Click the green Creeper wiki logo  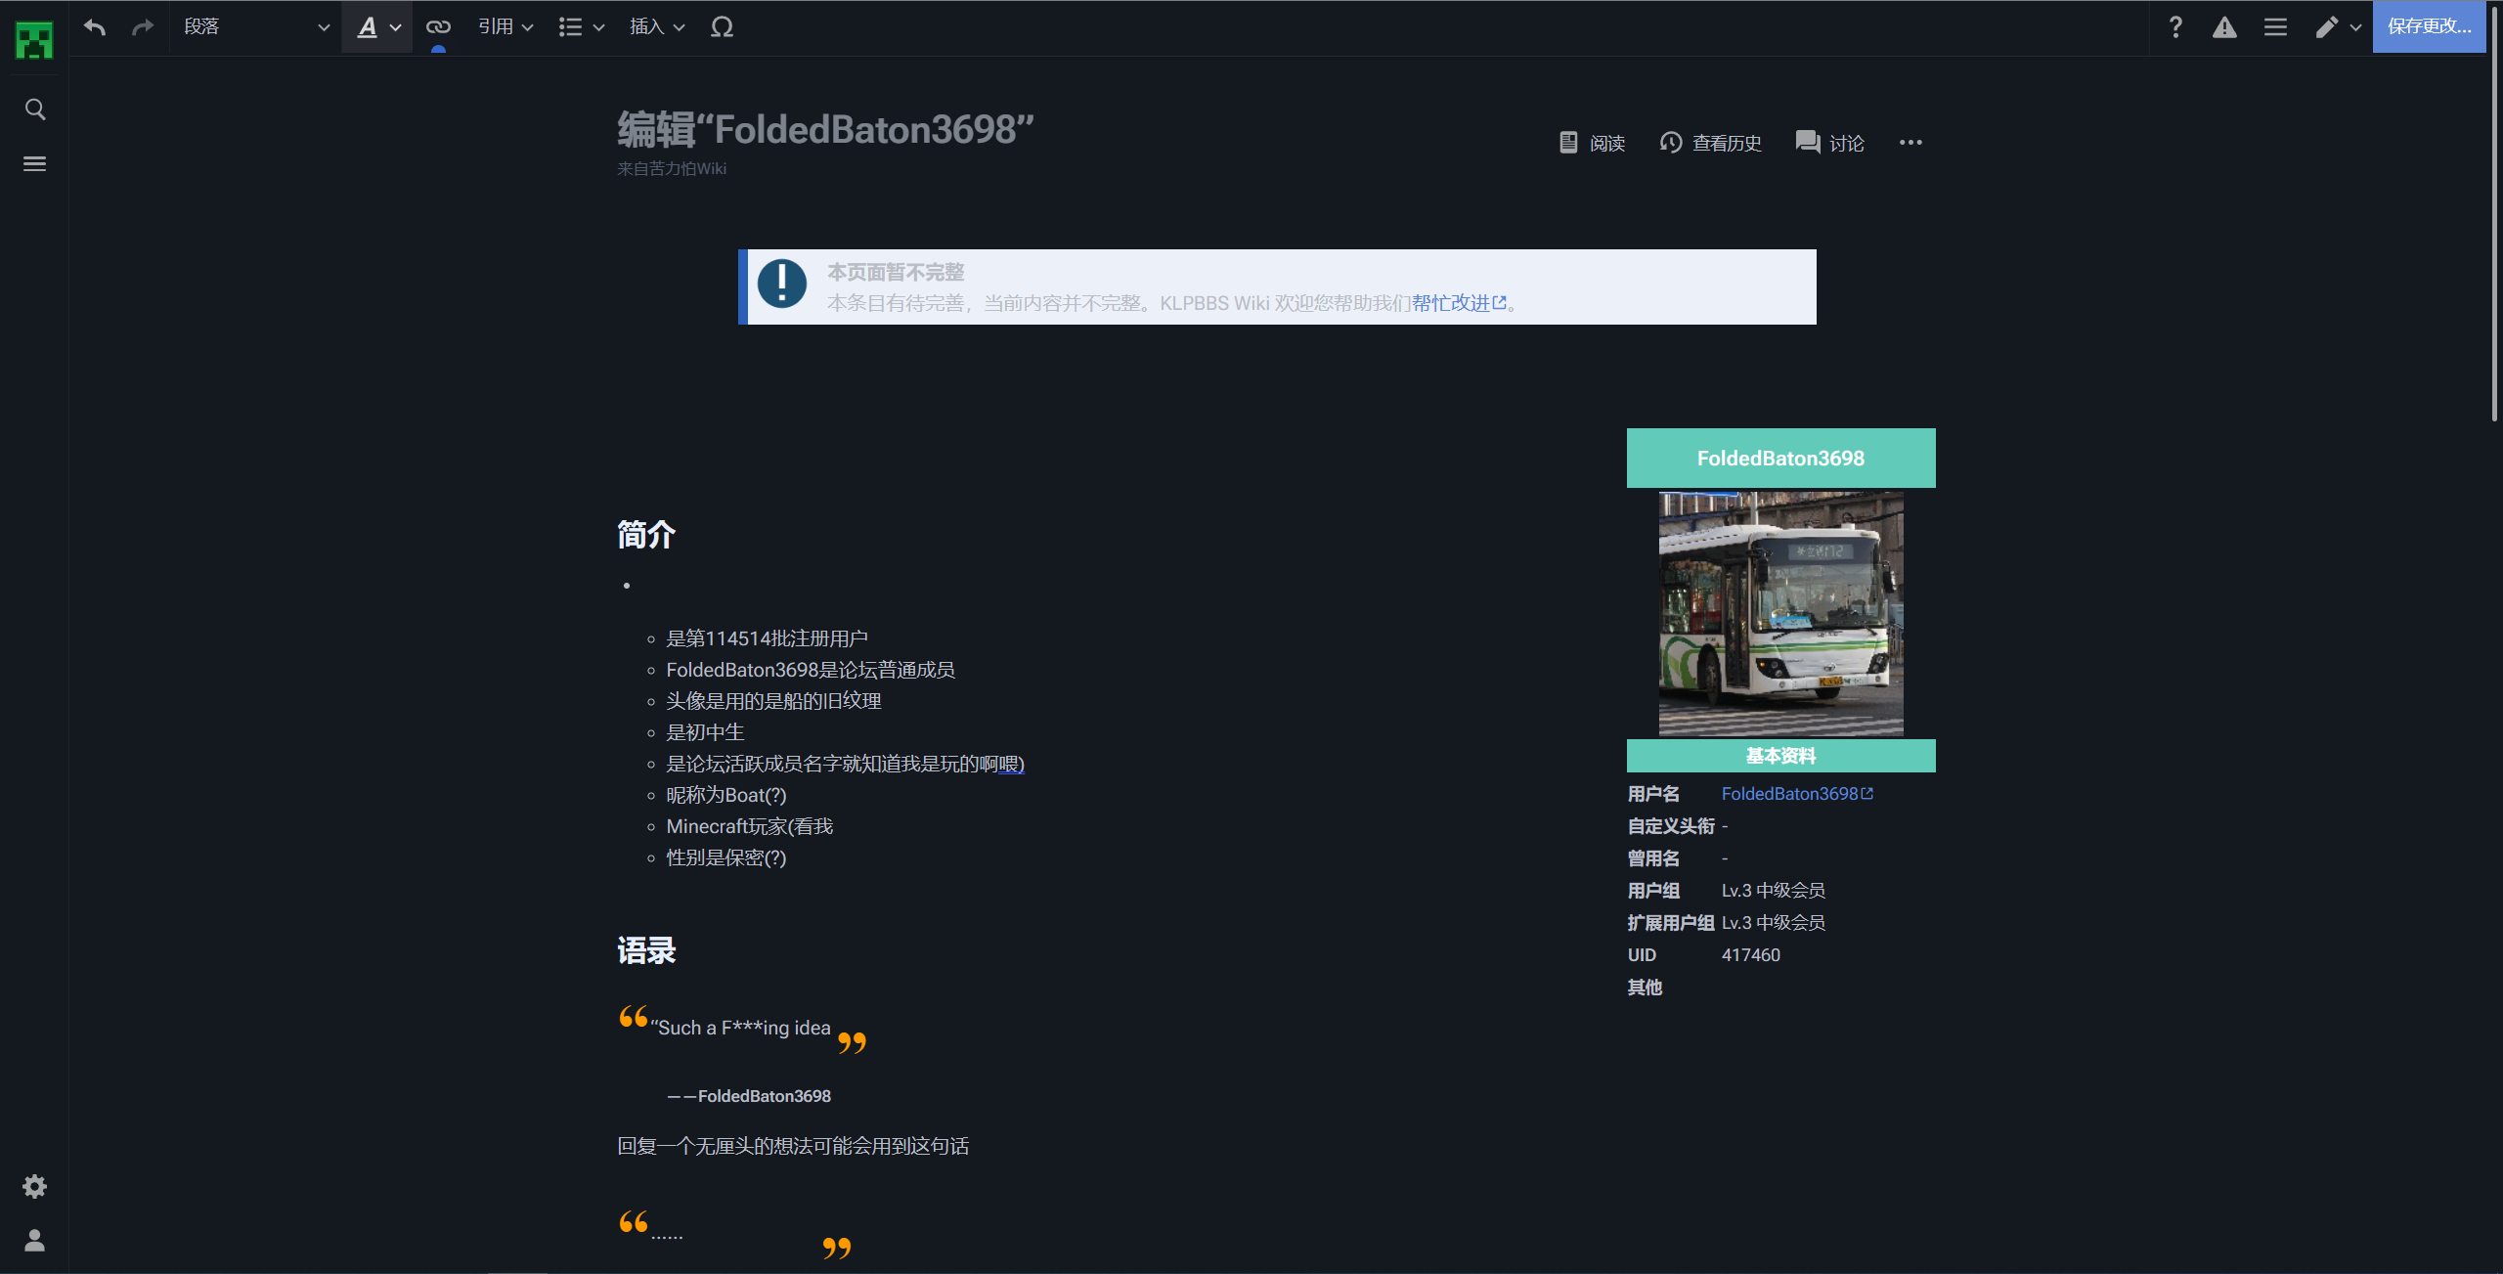point(34,41)
